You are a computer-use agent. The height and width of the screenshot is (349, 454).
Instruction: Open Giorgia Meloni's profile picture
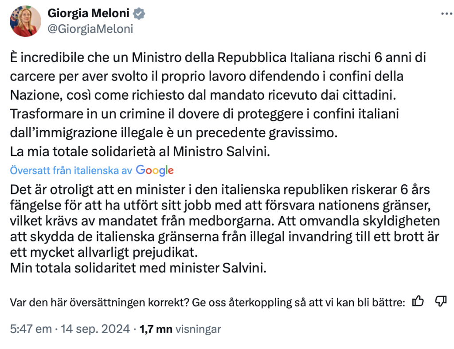pos(25,21)
